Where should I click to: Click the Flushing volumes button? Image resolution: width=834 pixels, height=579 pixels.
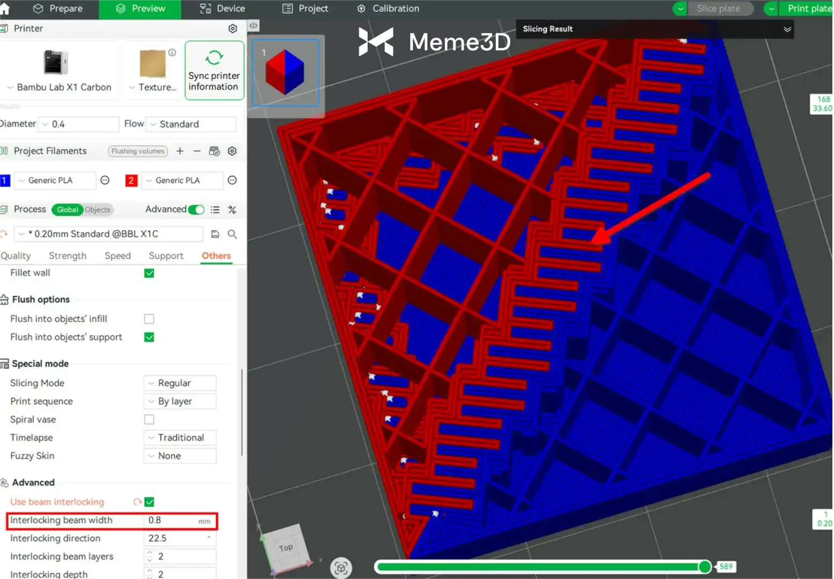pyautogui.click(x=138, y=151)
